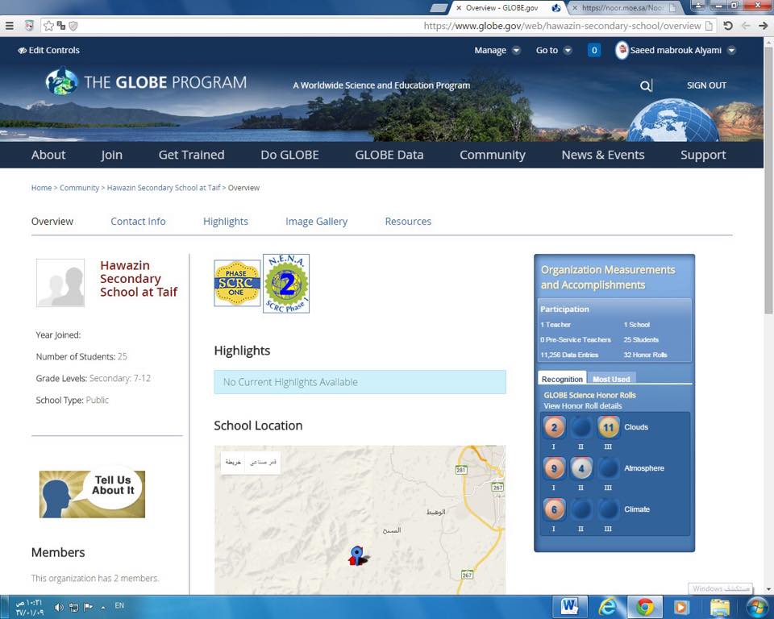Click the page document icon in URL bar
774x619 pixels.
709,26
